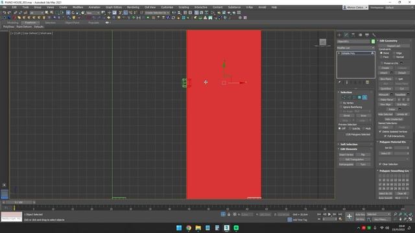415x233 pixels.
Task: Toggle the Selection Lock icon in status bar
Action: tap(229, 214)
